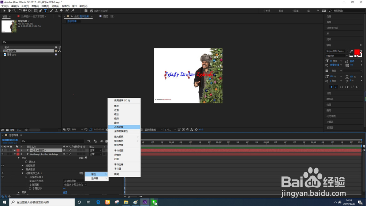
Task: Click the 背景.jpg item in Project panel
Action: [11, 55]
